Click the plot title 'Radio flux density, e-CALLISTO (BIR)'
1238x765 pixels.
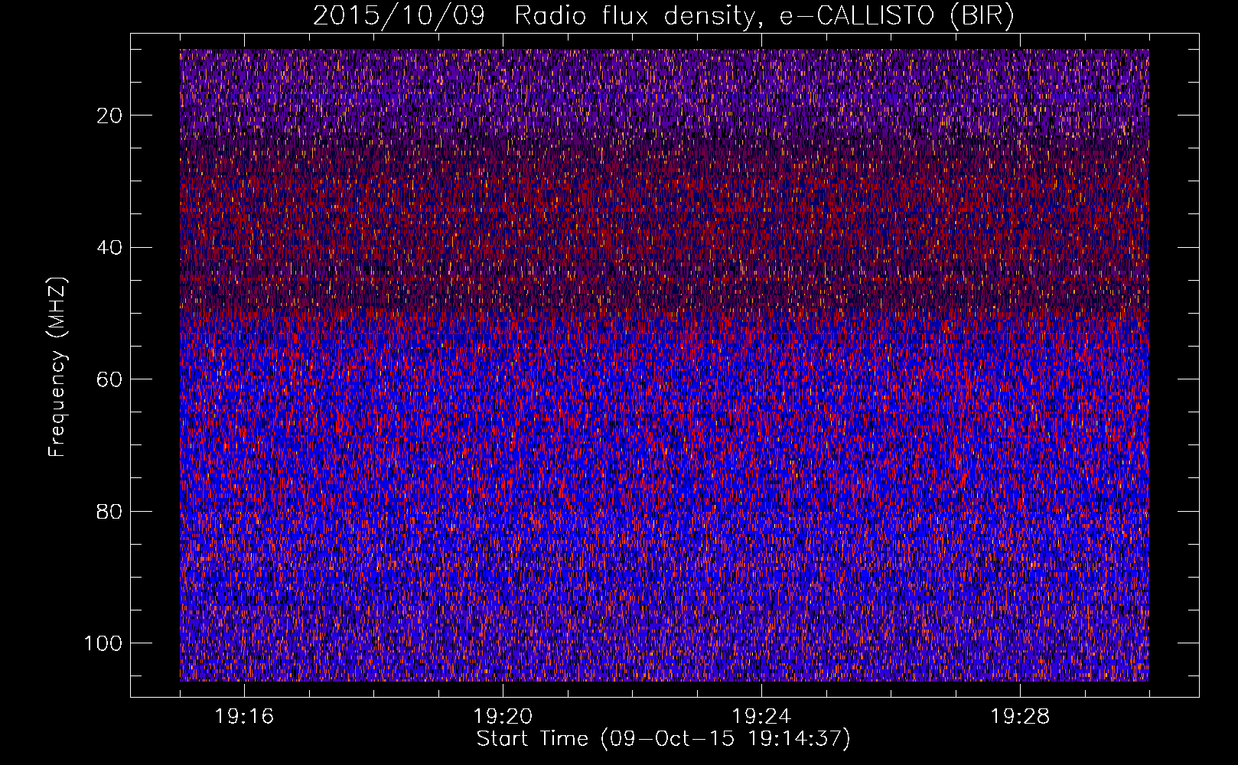point(764,16)
